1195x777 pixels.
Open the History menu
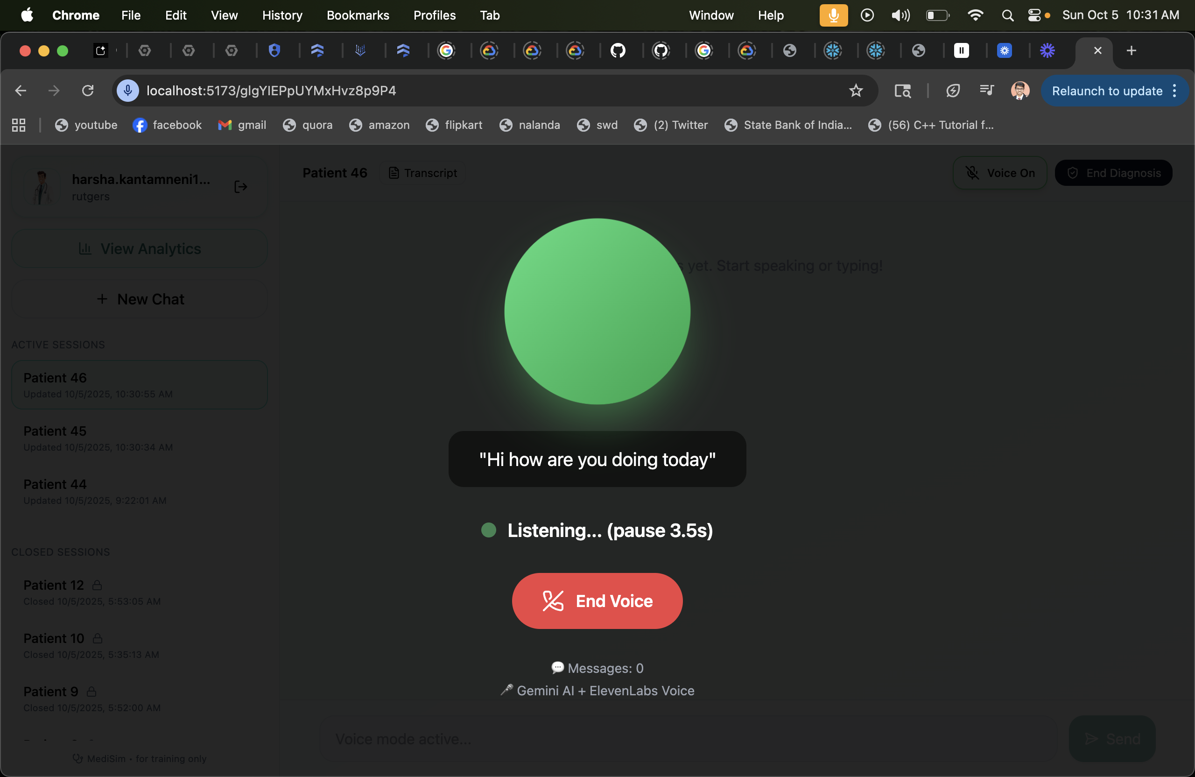282,15
